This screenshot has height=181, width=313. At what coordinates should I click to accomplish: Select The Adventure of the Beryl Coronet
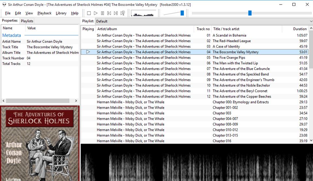(195, 91)
